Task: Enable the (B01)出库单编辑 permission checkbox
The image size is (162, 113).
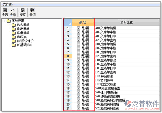Action: click(79, 44)
